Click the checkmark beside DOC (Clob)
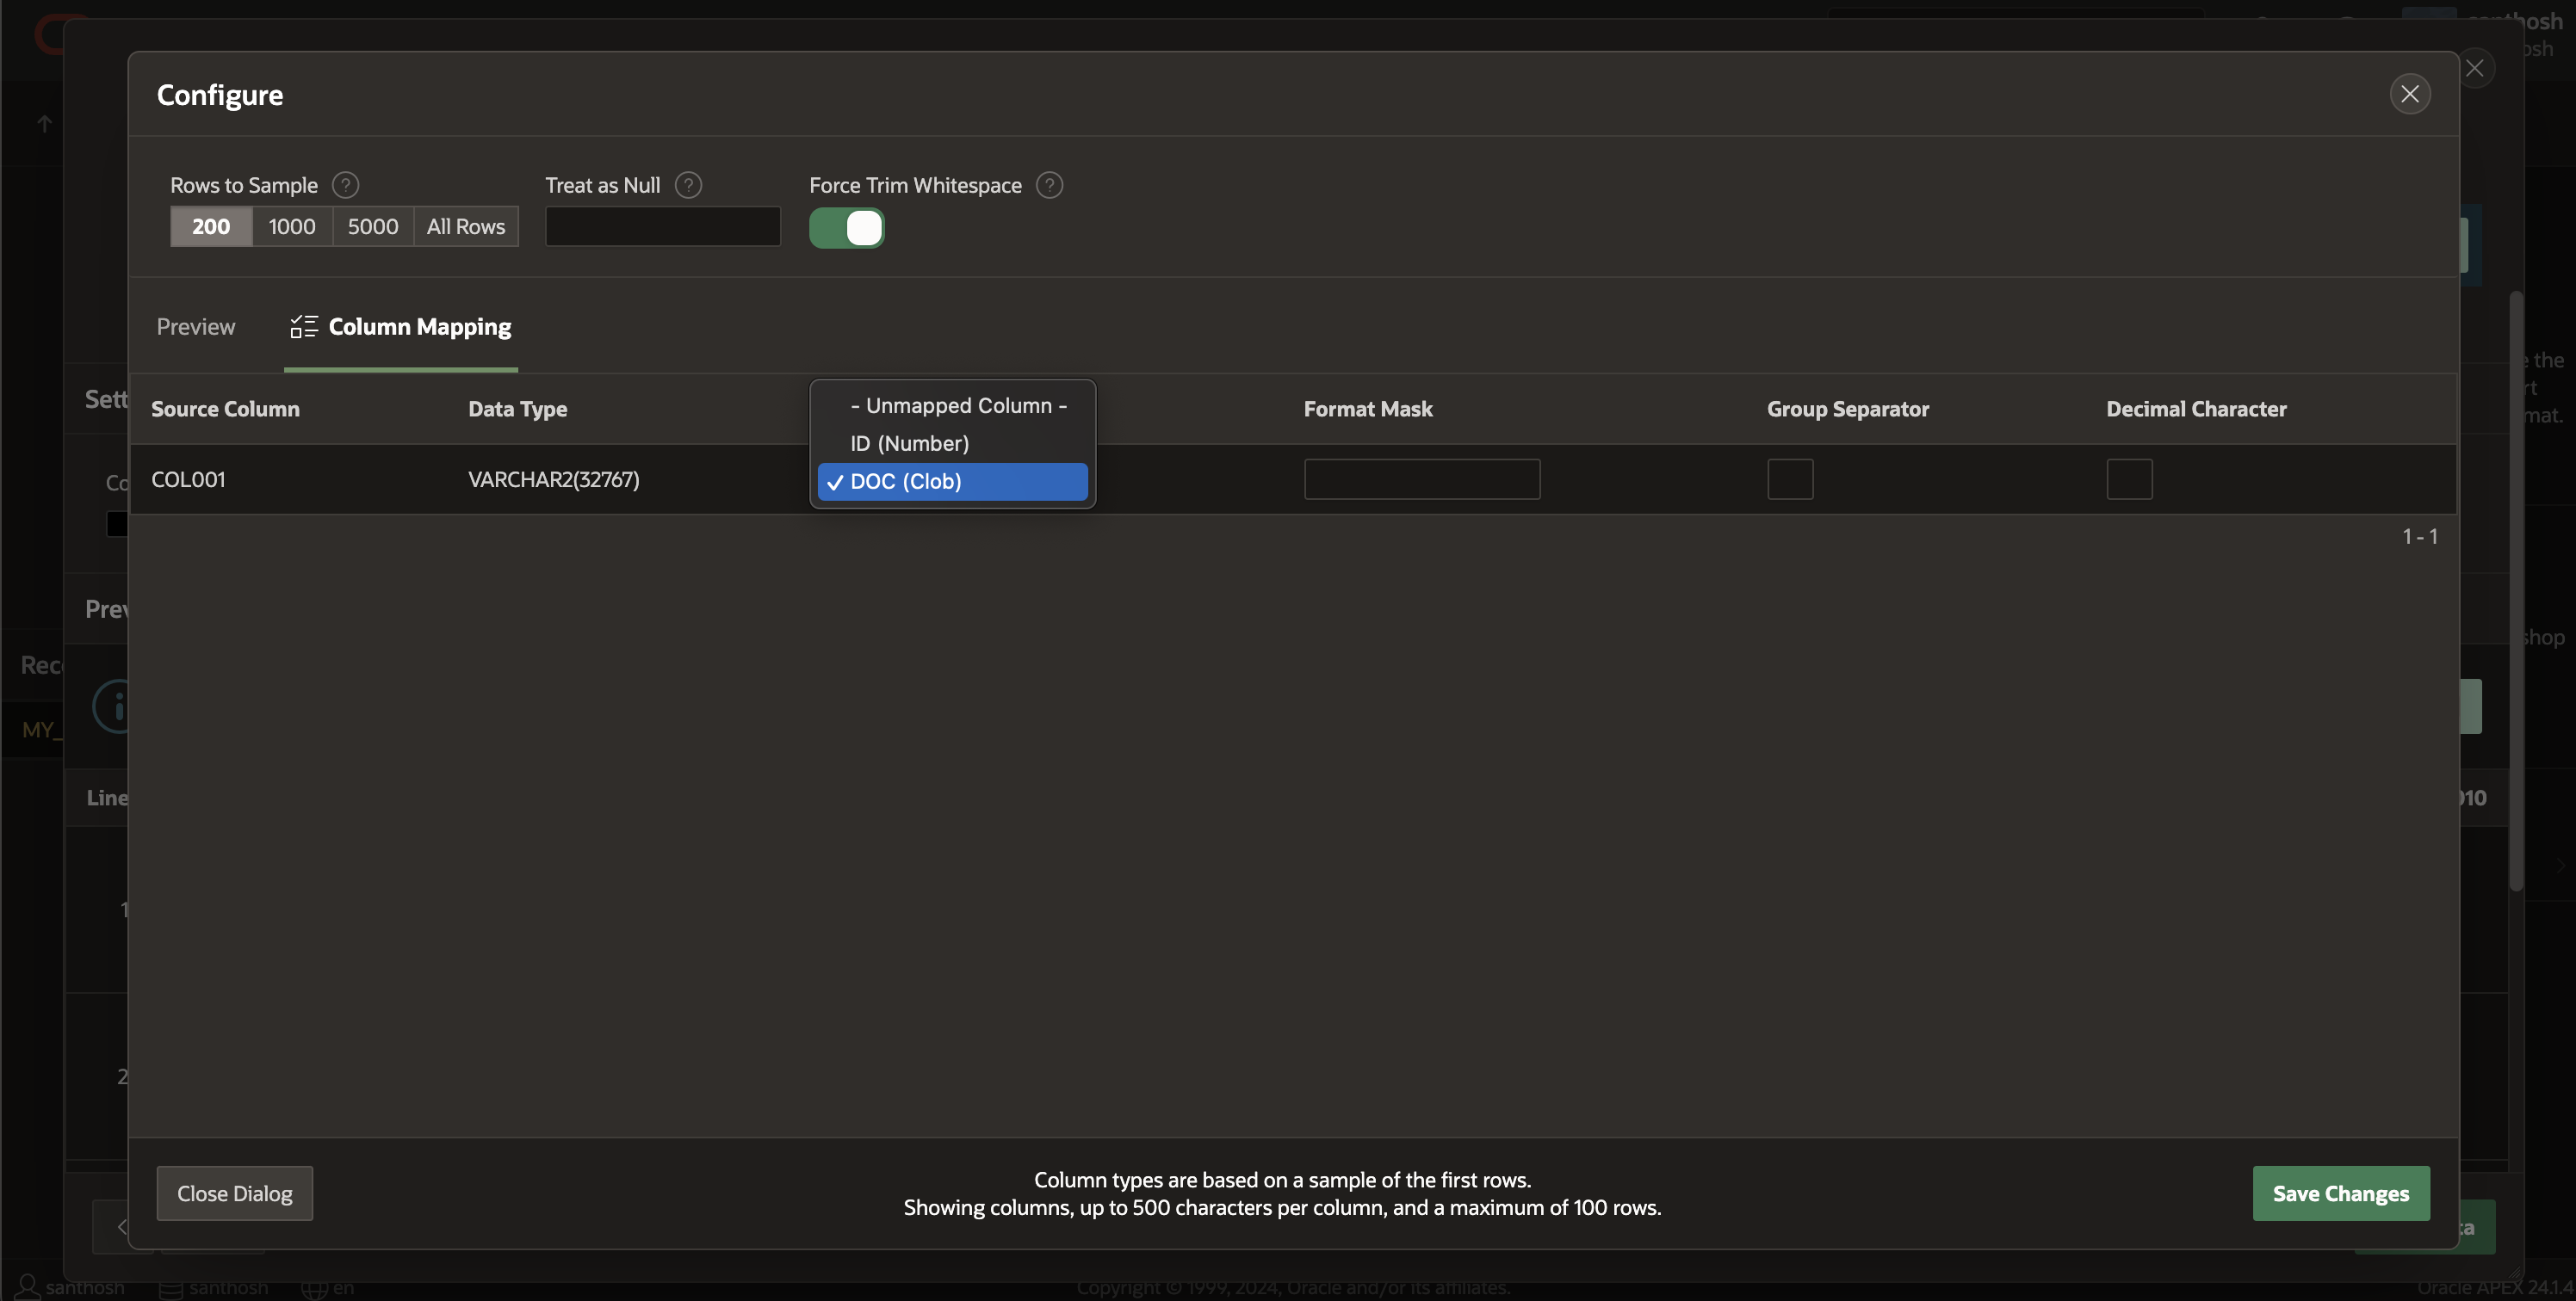Screen dimensions: 2576x1301 tap(835, 482)
